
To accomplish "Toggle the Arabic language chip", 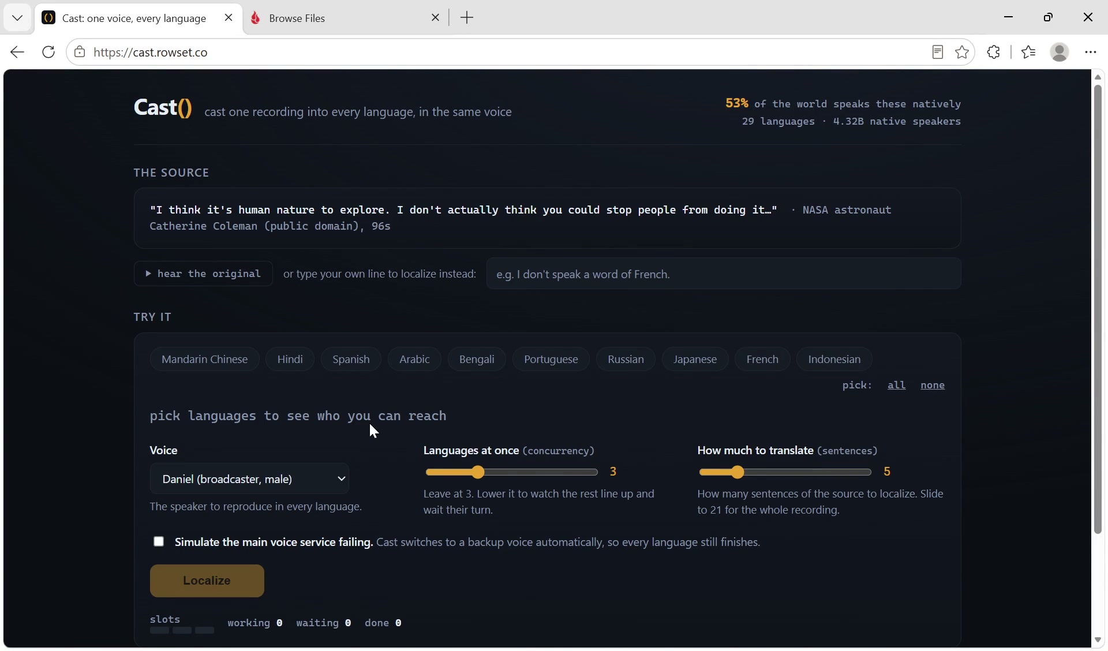I will 414,360.
